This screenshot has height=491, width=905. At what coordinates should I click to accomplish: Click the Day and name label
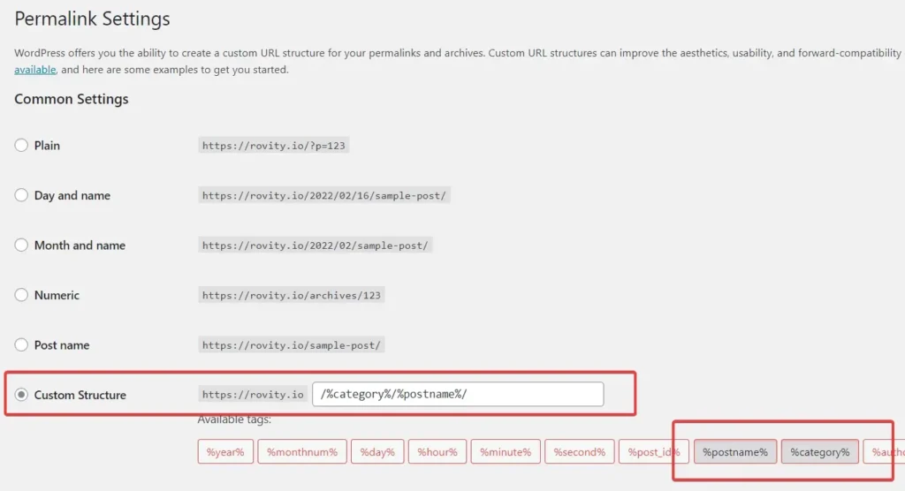pos(72,195)
